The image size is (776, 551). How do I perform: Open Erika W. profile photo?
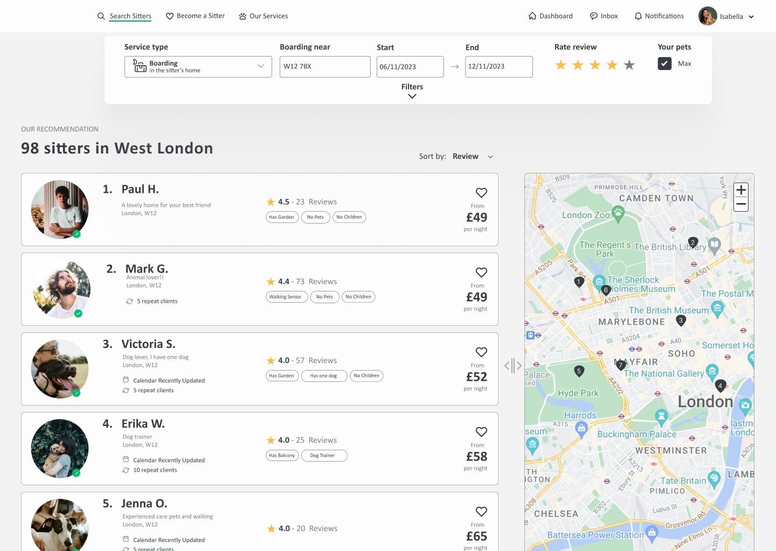click(60, 449)
